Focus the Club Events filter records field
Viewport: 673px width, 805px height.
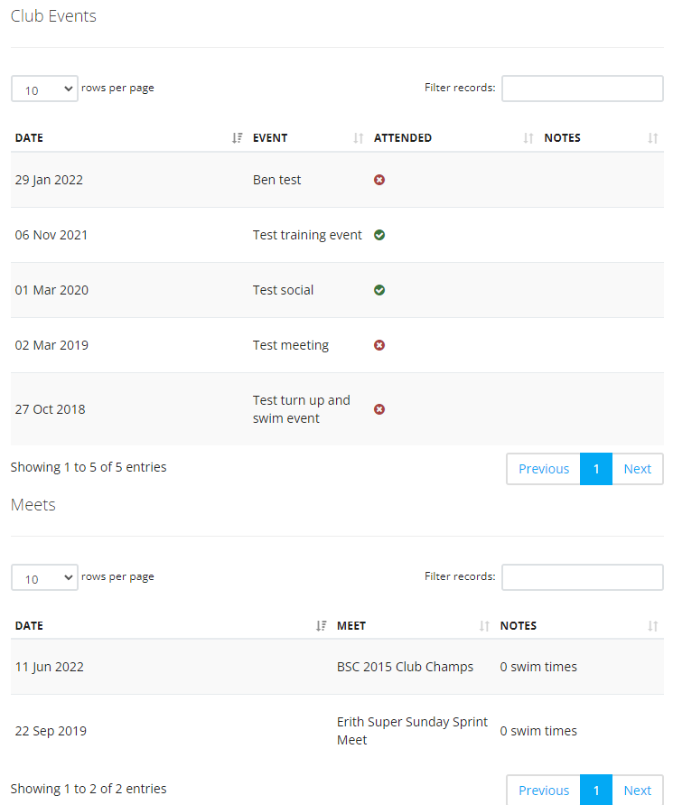582,89
